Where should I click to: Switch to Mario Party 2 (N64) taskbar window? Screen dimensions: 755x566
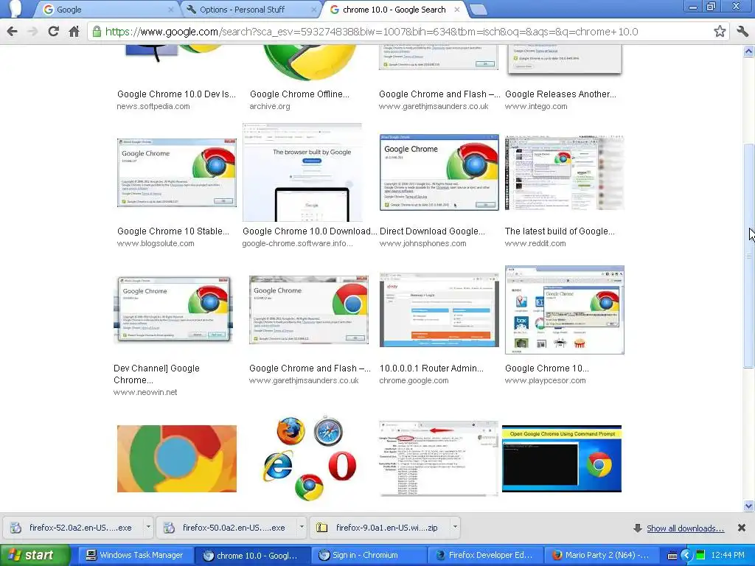click(602, 556)
